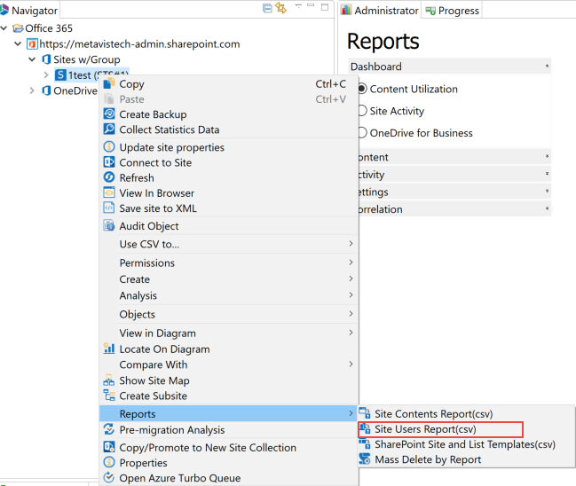Select OneDrive for Business radio option

tap(361, 133)
